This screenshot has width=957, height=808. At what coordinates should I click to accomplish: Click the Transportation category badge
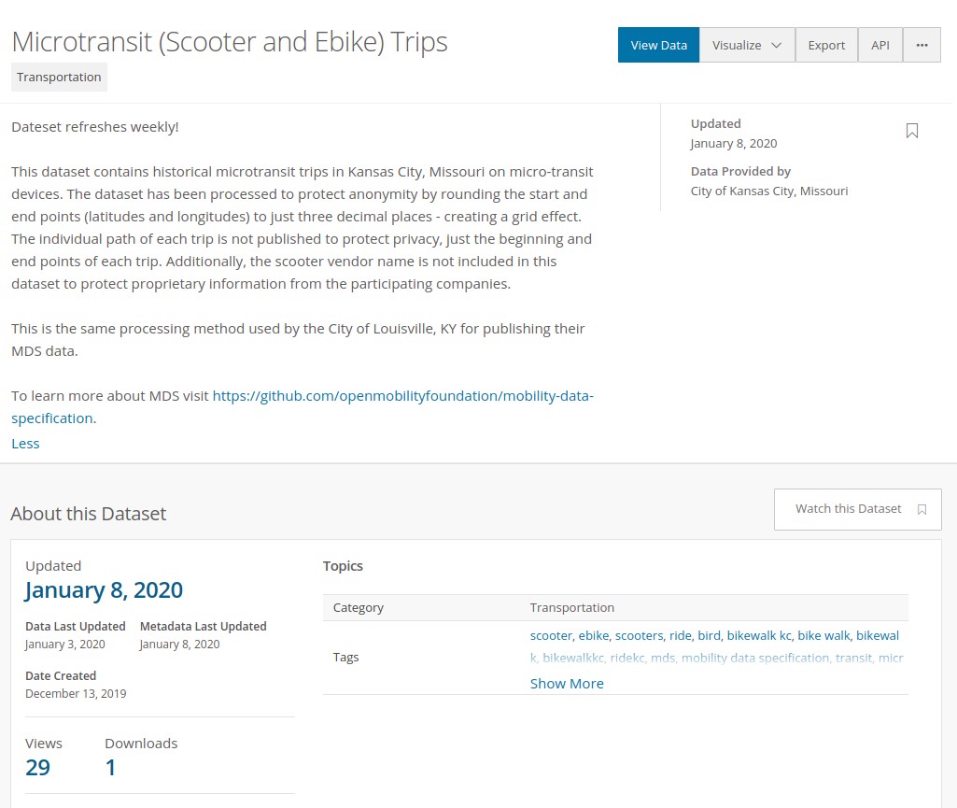coord(59,77)
